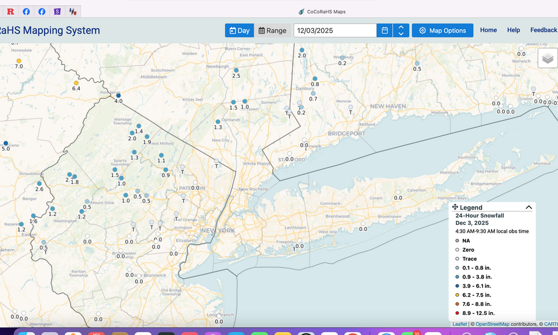558x335 pixels.
Task: Switch to Day view mode
Action: 239,31
